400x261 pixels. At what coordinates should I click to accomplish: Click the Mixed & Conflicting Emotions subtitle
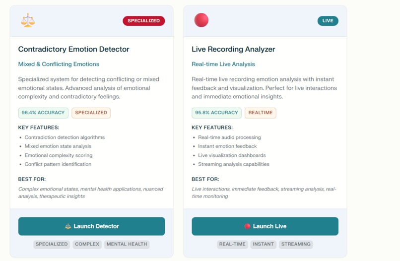pos(59,64)
